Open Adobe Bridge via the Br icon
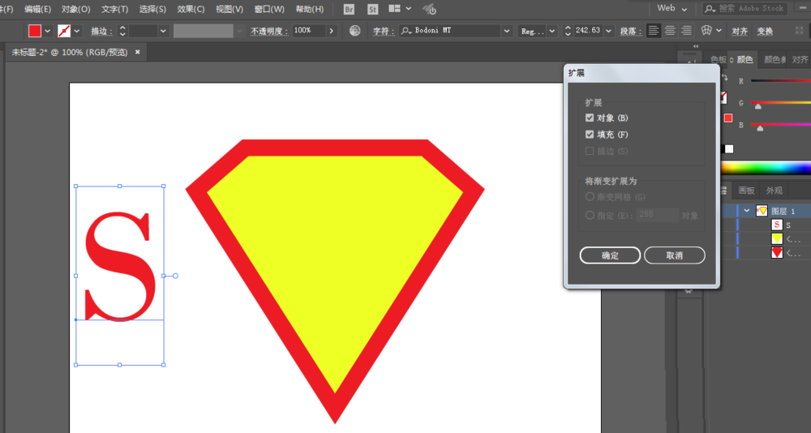 pos(349,9)
